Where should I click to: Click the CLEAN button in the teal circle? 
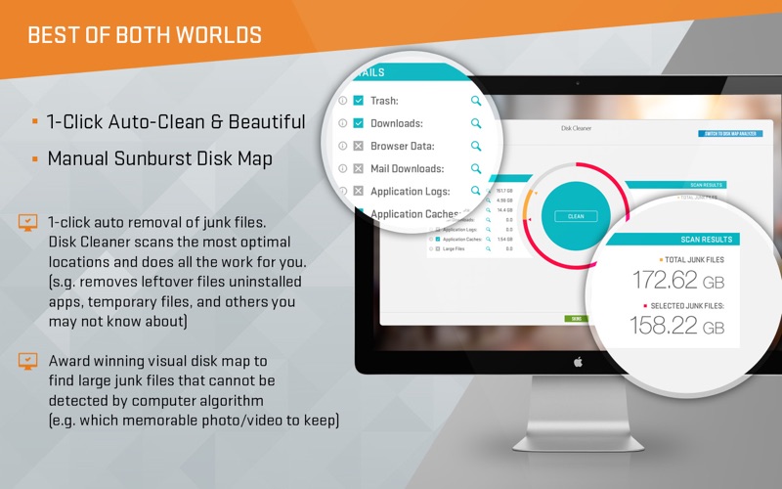[x=576, y=216]
